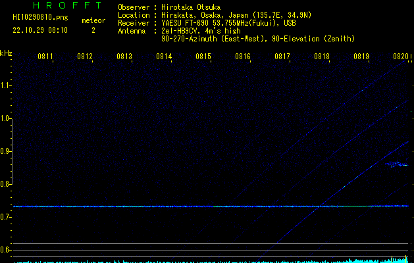Click the date stamp 22.10.29 08:10
414x263 pixels.
coord(40,30)
